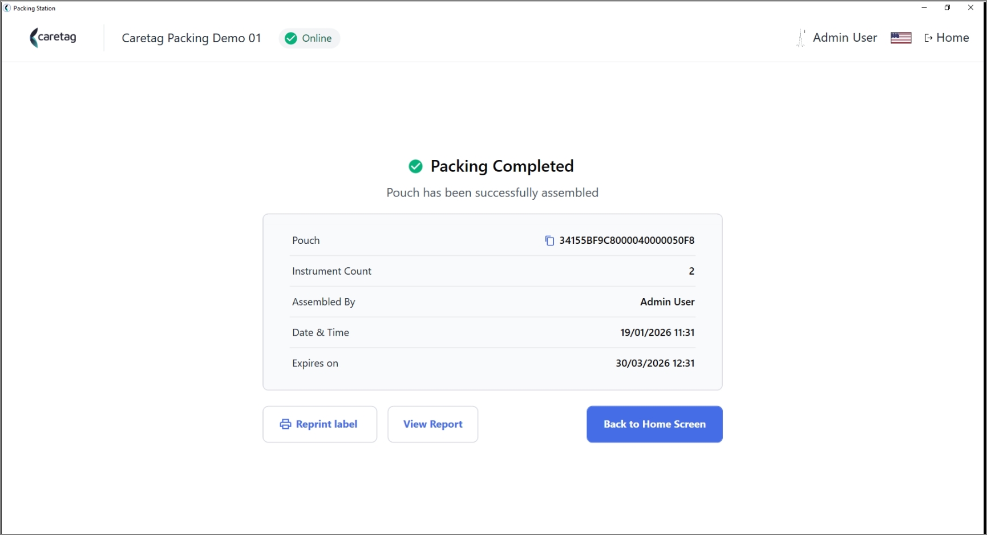
Task: Reprint the pouch label
Action: click(319, 424)
